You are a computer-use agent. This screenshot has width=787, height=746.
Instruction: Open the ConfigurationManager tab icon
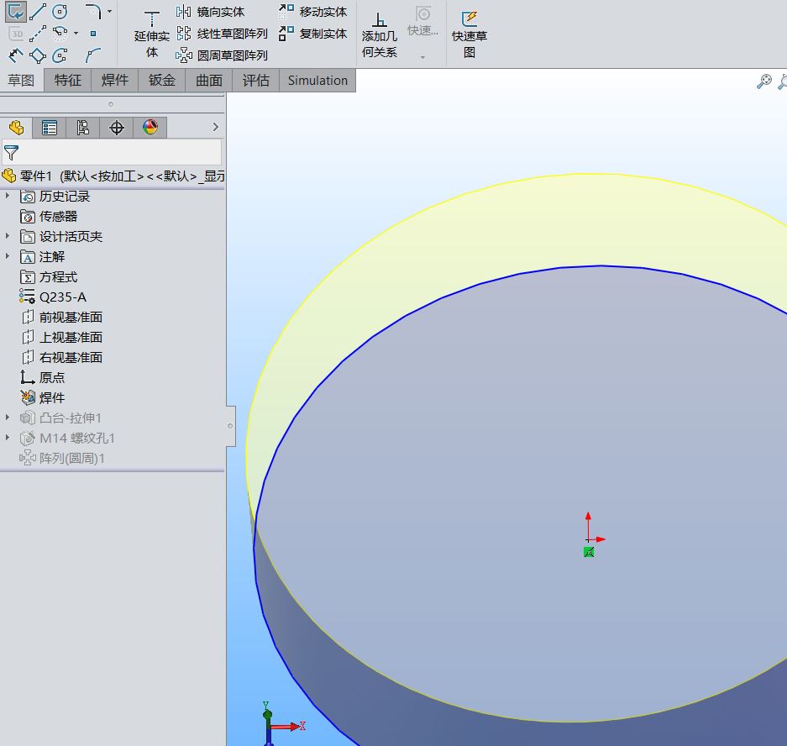click(x=82, y=128)
